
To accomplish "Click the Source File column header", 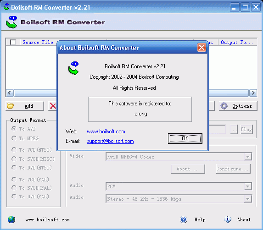I will pos(38,42).
